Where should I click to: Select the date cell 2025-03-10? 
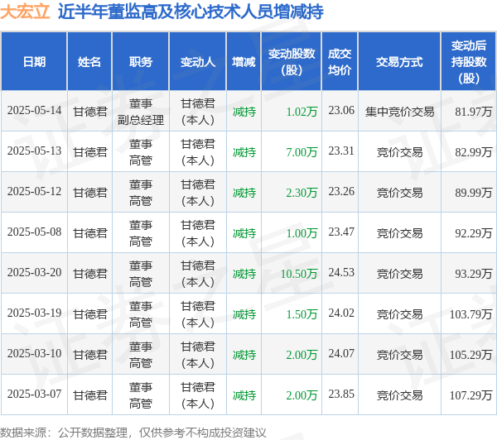34,354
